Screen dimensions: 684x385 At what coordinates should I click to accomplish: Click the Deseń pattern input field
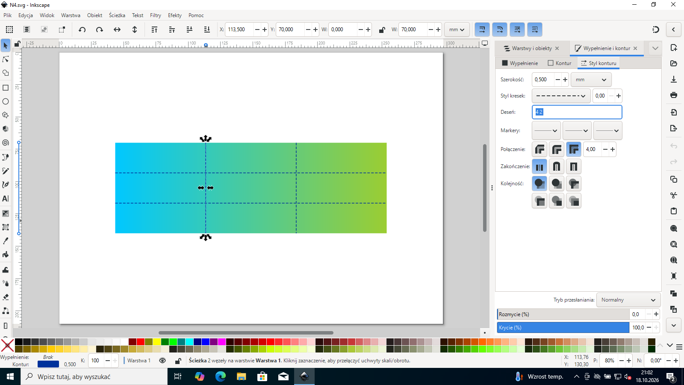577,112
